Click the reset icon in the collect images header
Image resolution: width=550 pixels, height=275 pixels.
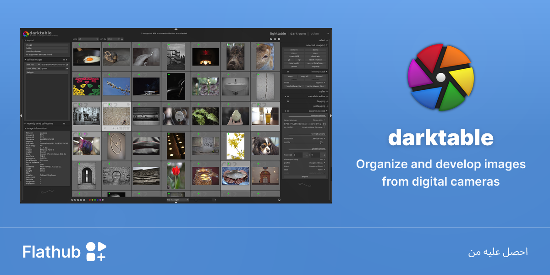64,60
